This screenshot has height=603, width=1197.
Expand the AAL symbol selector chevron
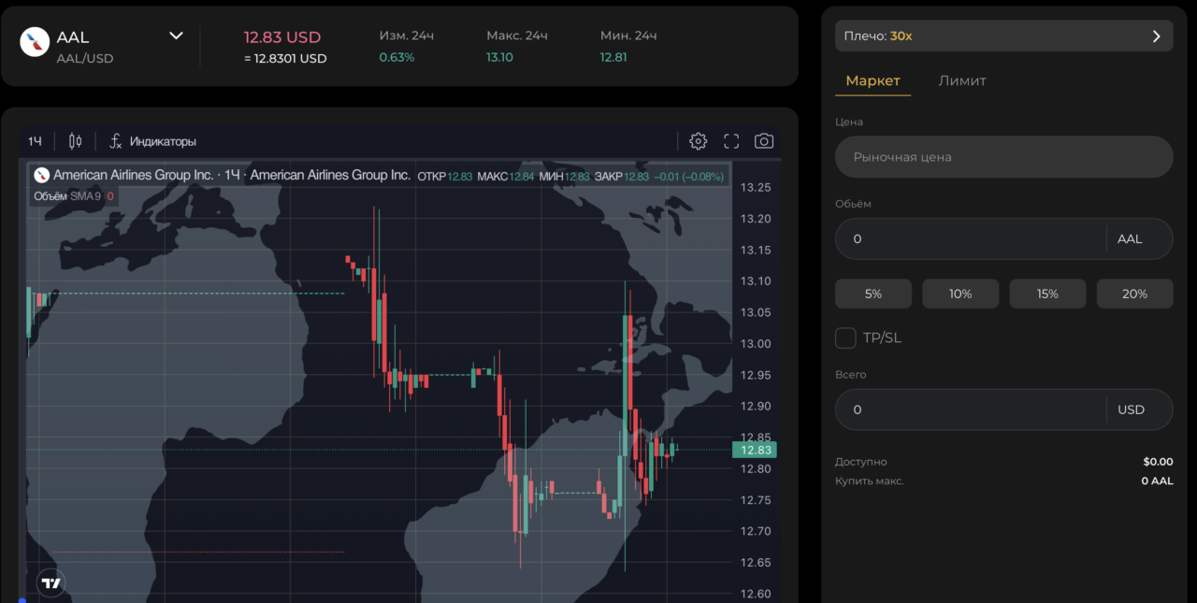coord(176,36)
